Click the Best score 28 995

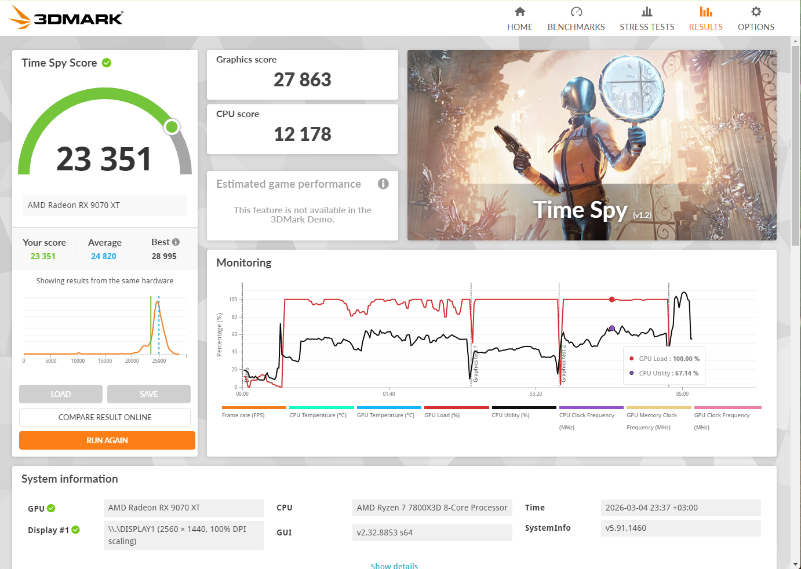pos(164,256)
